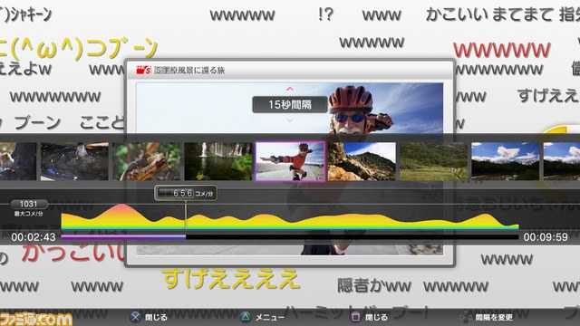This screenshot has width=580, height=326.
Task: Click the 間隔を変更 label
Action: (494, 318)
